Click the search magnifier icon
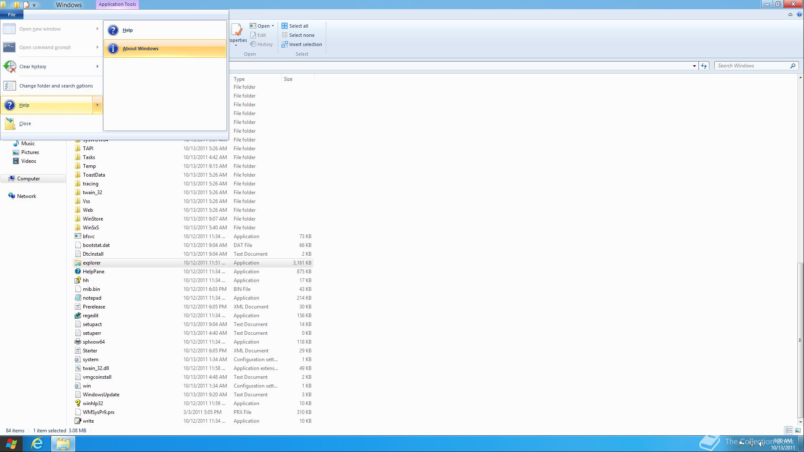This screenshot has height=452, width=804. (x=793, y=66)
